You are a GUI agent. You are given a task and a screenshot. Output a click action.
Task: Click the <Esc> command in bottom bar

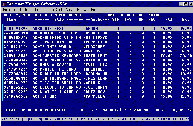click(8, 119)
